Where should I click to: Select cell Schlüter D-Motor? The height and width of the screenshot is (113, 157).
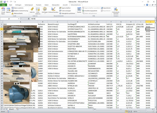click(x=58, y=105)
